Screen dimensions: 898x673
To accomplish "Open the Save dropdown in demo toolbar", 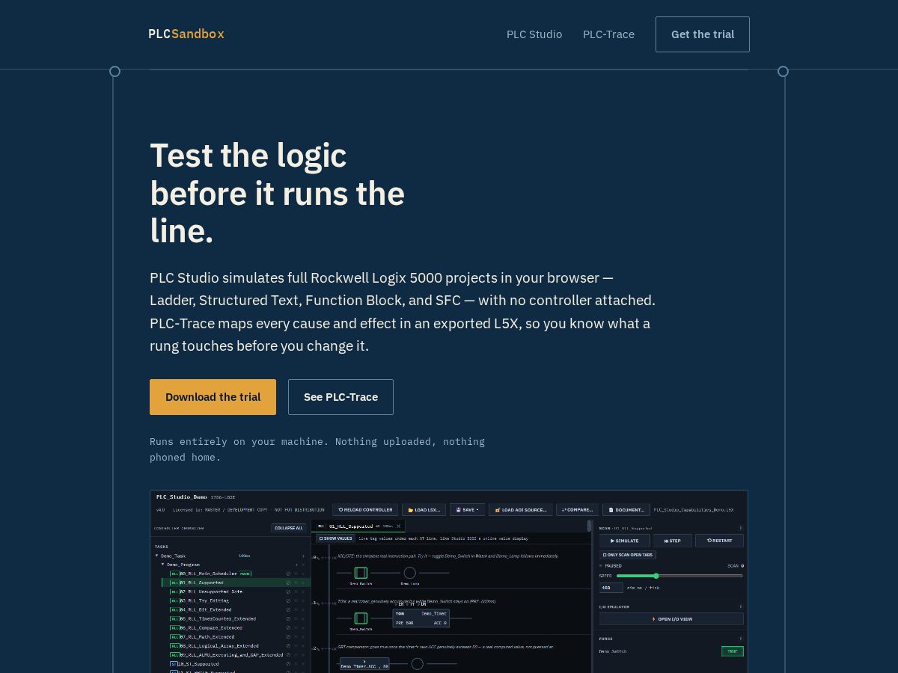I will (467, 510).
